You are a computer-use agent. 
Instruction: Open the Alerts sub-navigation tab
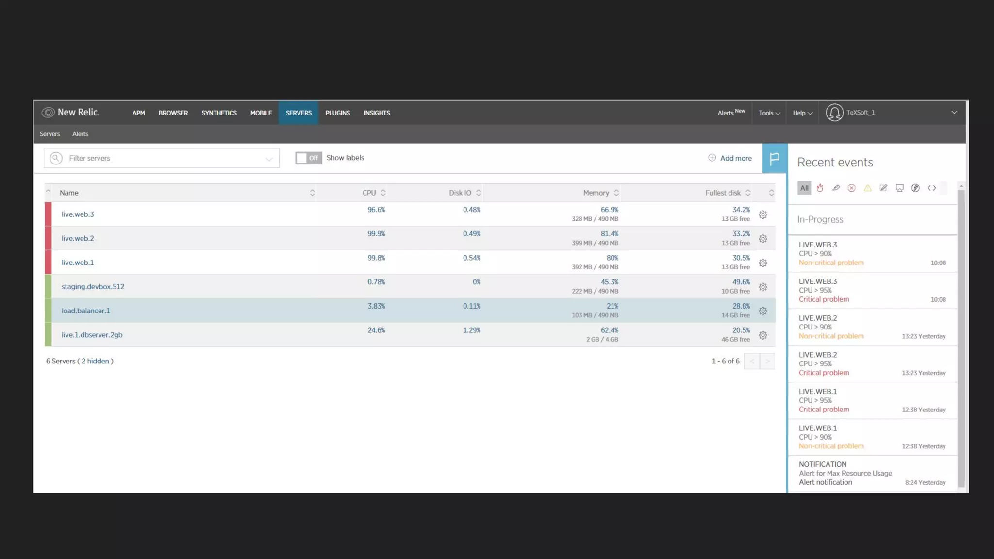coord(80,134)
